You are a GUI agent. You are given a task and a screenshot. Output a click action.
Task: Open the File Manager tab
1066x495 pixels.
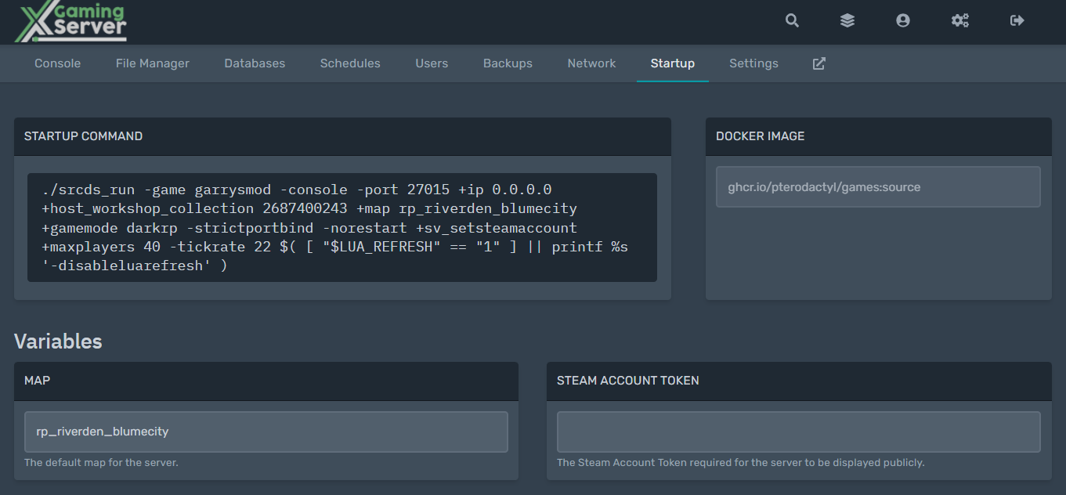point(152,63)
